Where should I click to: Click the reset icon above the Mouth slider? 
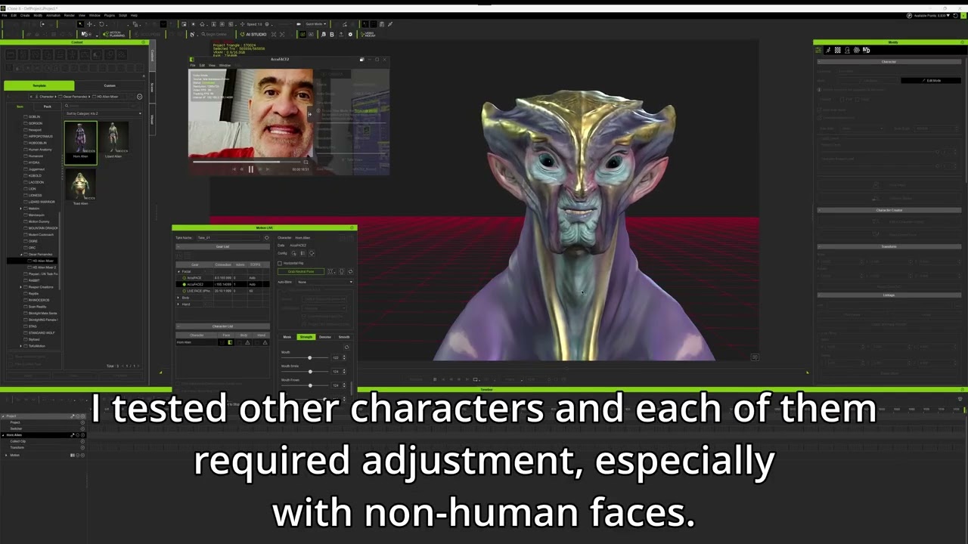pos(346,348)
